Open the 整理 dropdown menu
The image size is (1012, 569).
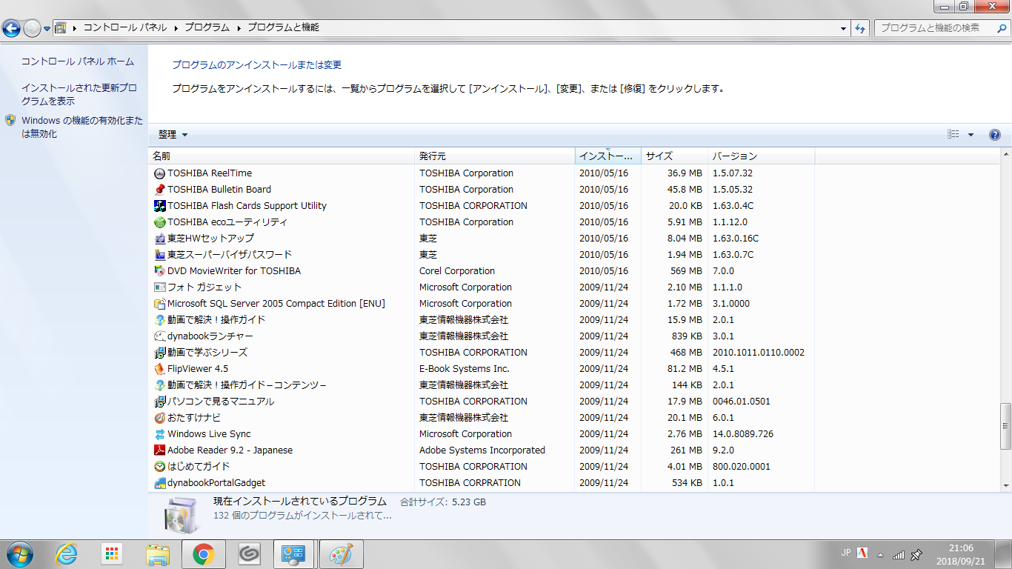173,135
